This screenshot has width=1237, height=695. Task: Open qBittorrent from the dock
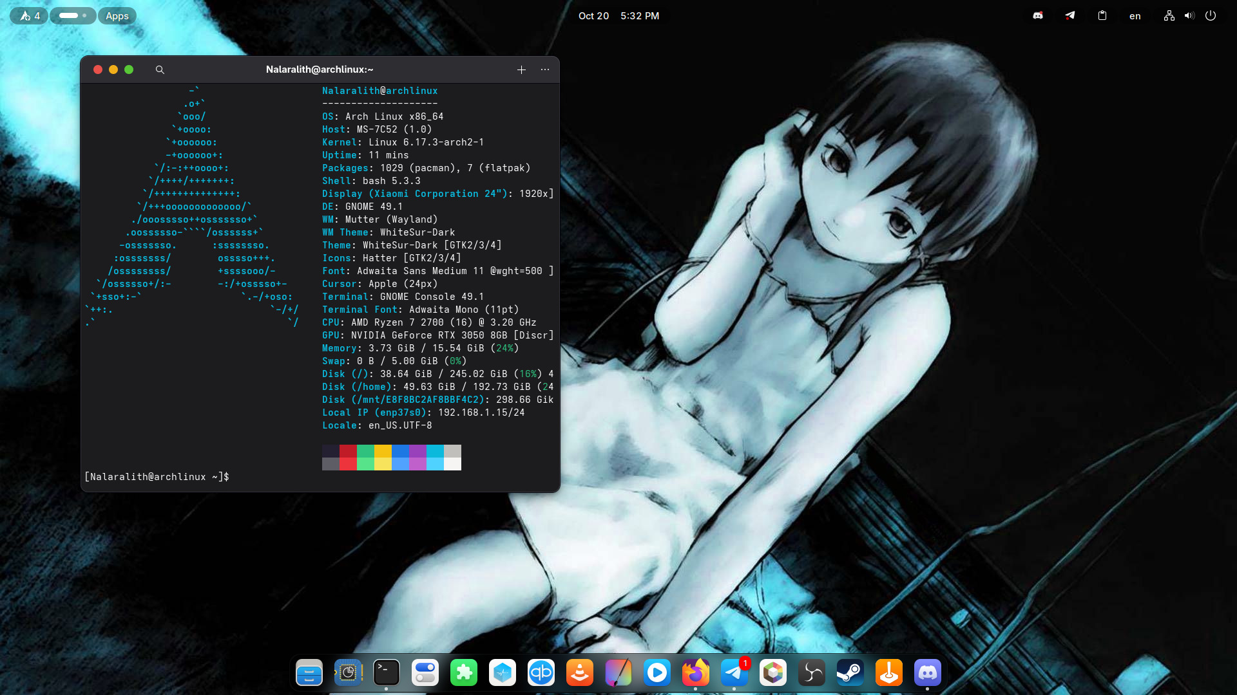[541, 673]
